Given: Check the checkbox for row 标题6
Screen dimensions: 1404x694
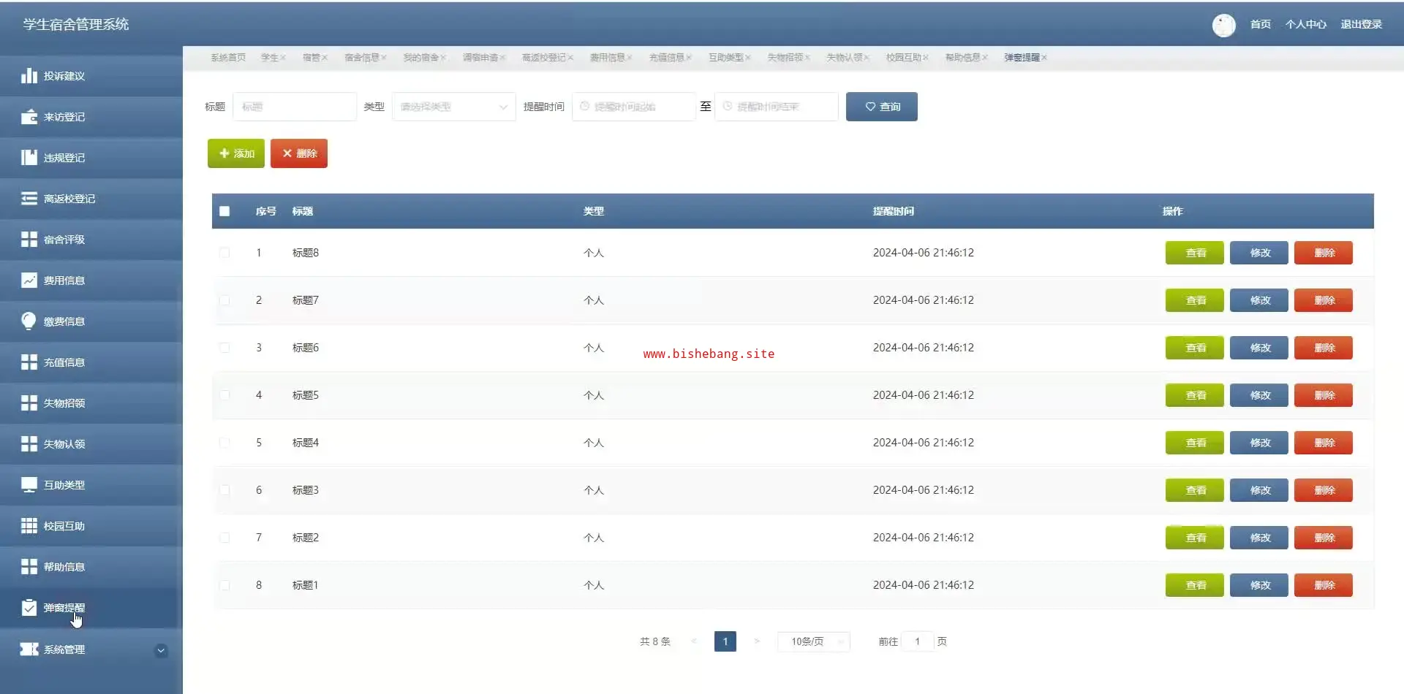Looking at the screenshot, I should coord(224,348).
